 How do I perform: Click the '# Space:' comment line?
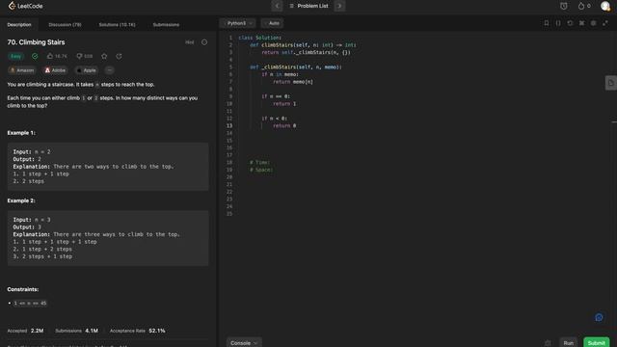(x=261, y=170)
